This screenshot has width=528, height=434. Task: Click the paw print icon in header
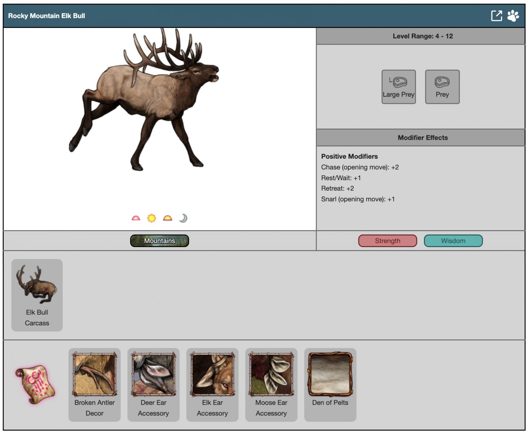[513, 16]
